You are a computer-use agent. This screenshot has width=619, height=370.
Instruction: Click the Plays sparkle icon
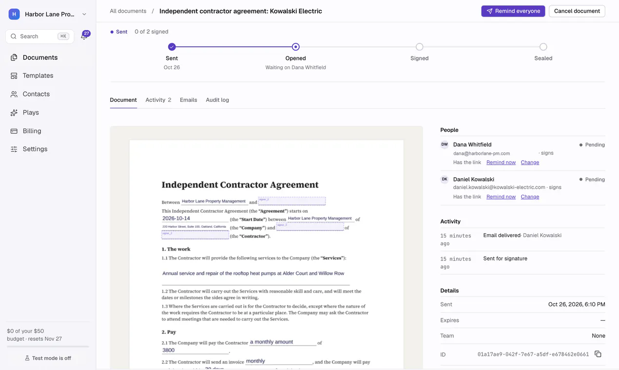(14, 112)
